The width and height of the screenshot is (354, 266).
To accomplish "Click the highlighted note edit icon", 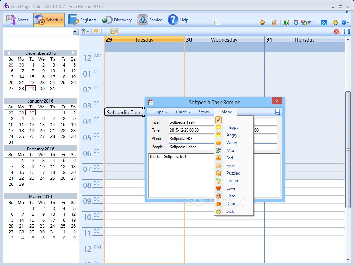I will [x=114, y=32].
